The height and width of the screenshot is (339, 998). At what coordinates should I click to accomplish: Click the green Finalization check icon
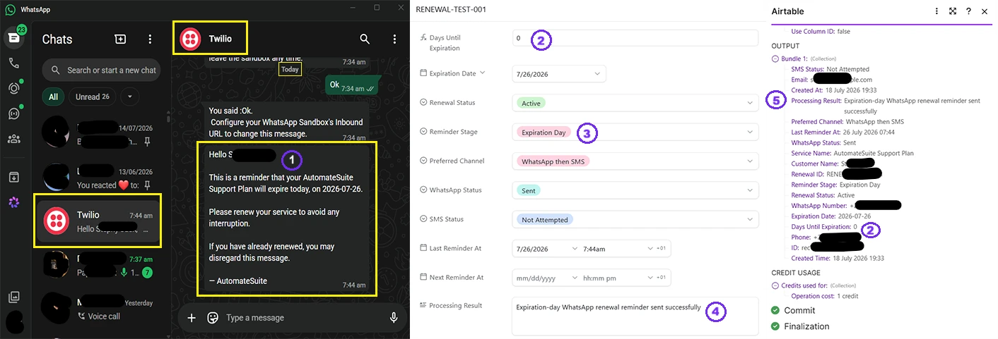(x=775, y=326)
